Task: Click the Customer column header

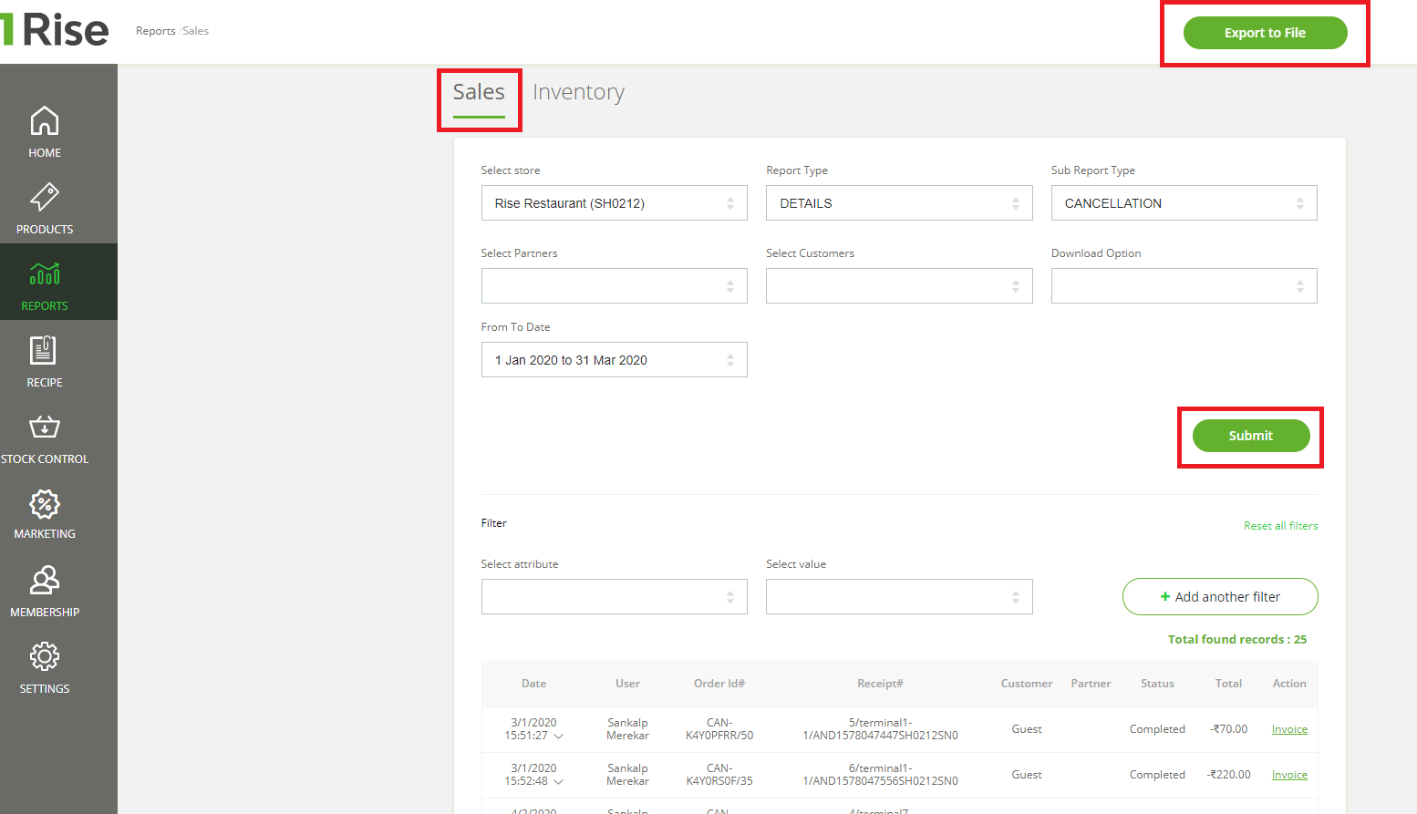Action: coord(1027,684)
